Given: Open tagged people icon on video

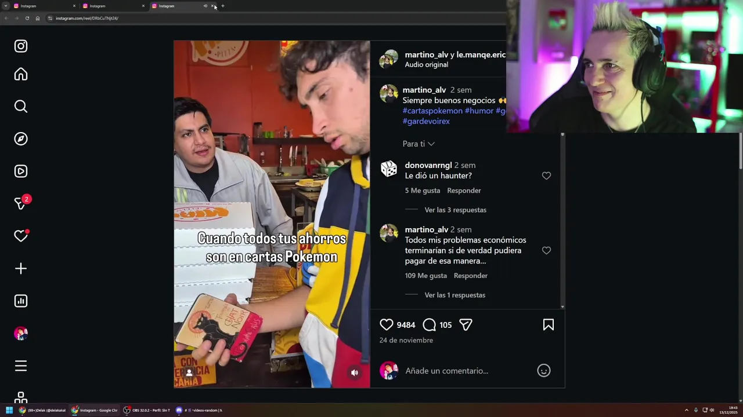Looking at the screenshot, I should pyautogui.click(x=189, y=373).
